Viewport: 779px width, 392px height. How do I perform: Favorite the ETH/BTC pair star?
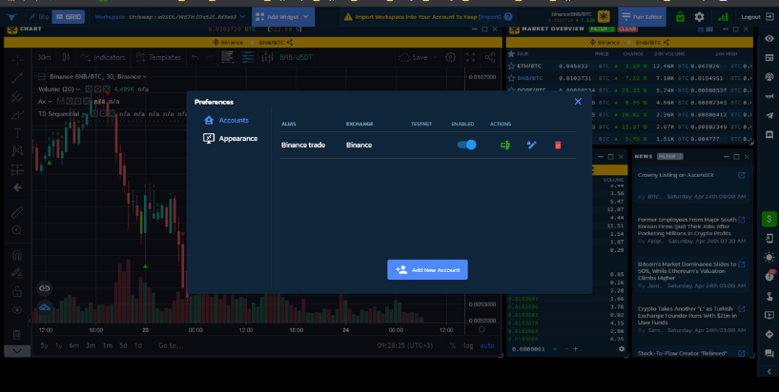511,66
